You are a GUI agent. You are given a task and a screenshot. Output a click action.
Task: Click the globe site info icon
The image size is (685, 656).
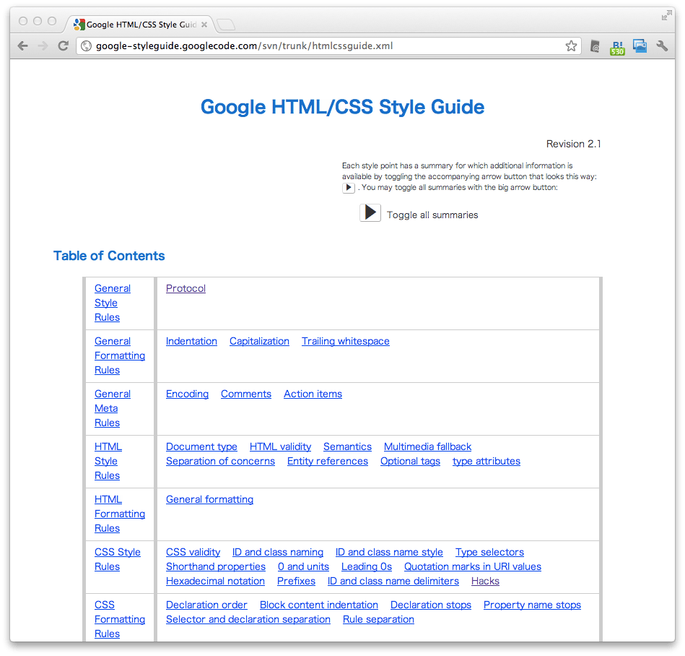pyautogui.click(x=87, y=46)
